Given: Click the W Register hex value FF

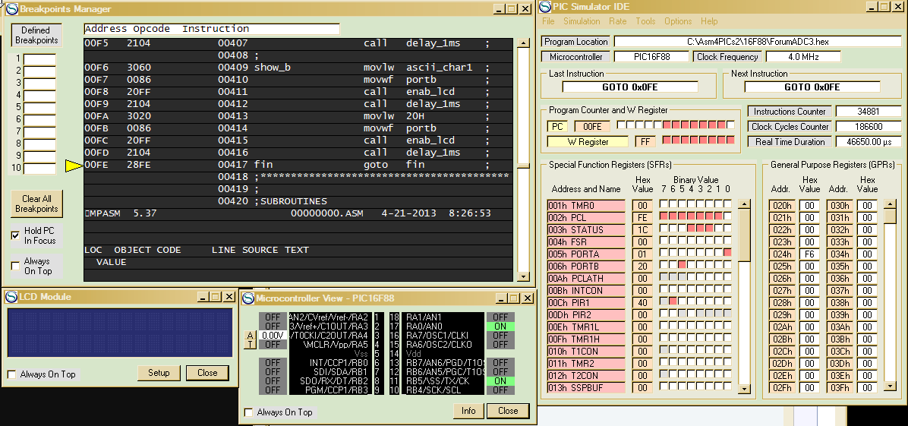Looking at the screenshot, I should pos(645,141).
